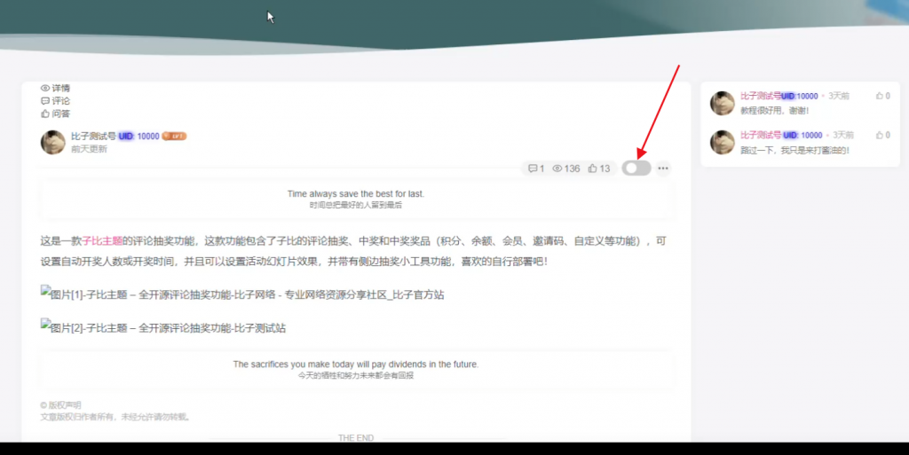Click avatar of comment 教程很好用，谢谢!

point(723,103)
